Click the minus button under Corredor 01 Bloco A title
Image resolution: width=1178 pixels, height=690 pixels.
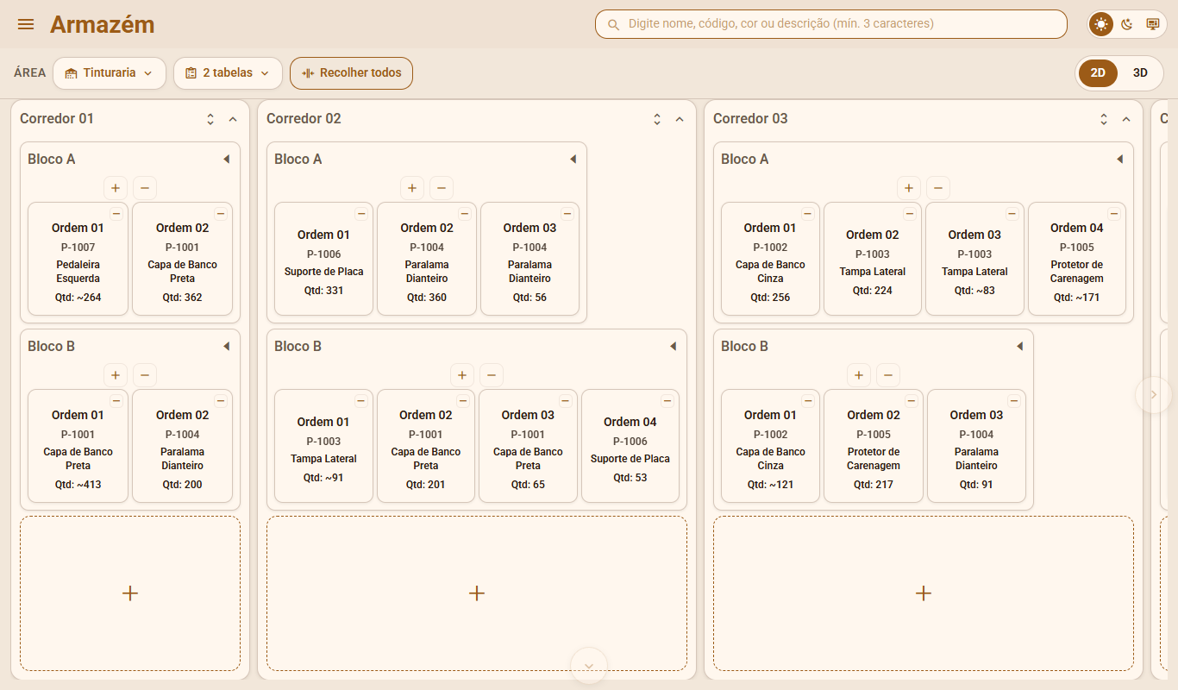(x=145, y=187)
